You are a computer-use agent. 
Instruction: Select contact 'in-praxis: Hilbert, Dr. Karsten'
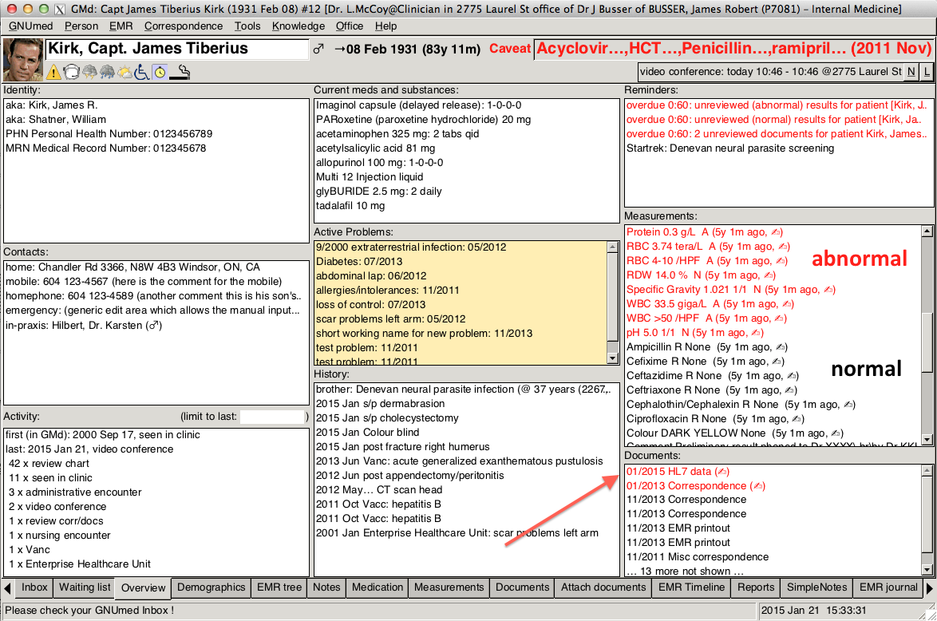pyautogui.click(x=84, y=325)
